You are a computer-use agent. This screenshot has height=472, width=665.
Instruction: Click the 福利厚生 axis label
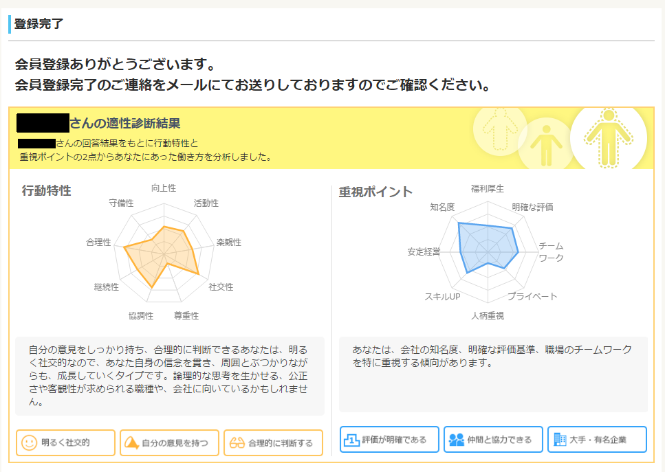488,189
